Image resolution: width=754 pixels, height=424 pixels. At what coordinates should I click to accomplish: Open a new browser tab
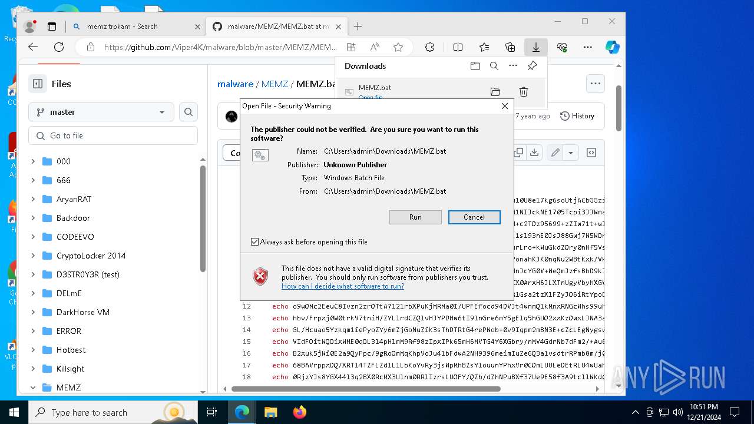(x=358, y=26)
